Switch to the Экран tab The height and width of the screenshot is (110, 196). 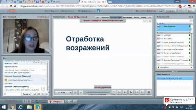tap(143, 17)
